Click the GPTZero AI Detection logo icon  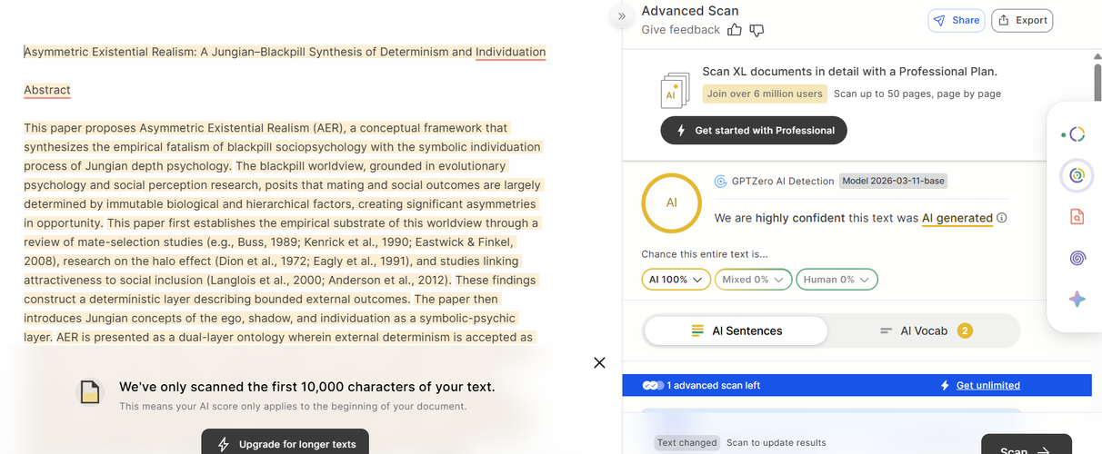[720, 181]
